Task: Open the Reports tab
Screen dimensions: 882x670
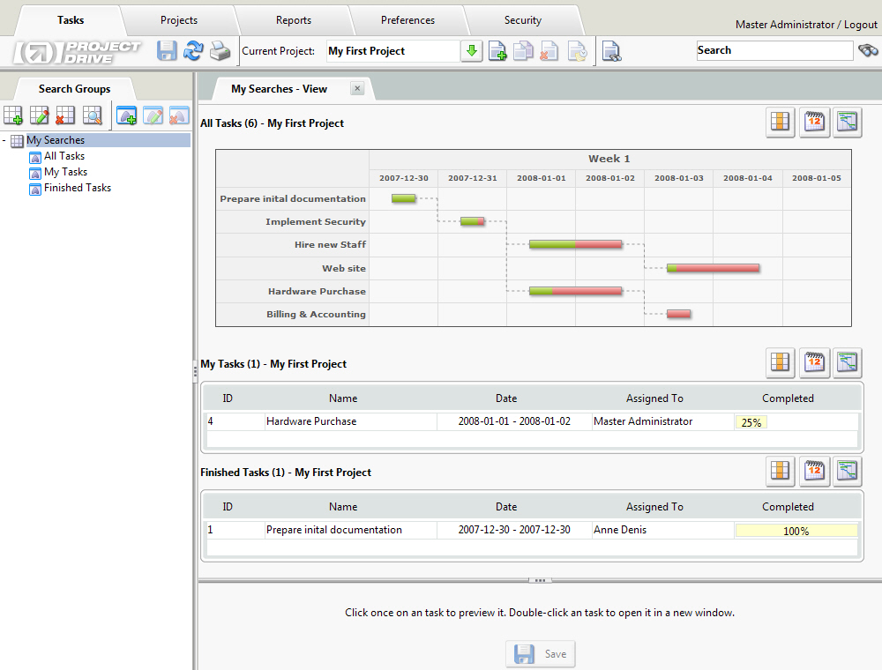Action: 294,20
